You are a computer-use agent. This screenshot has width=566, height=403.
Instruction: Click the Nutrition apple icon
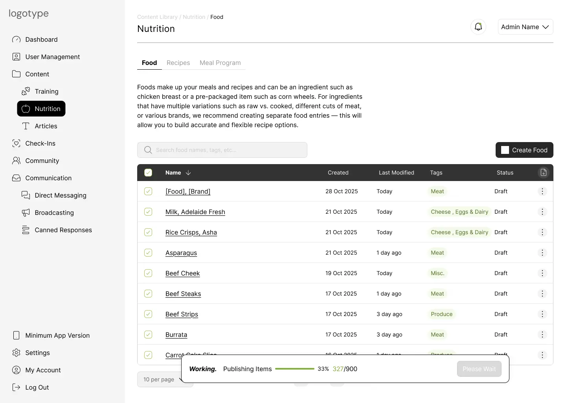click(x=26, y=109)
